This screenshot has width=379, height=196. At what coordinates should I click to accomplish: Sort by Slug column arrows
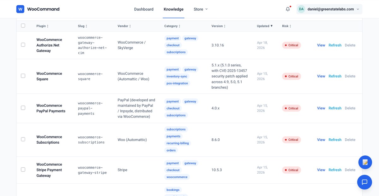pos(86,26)
